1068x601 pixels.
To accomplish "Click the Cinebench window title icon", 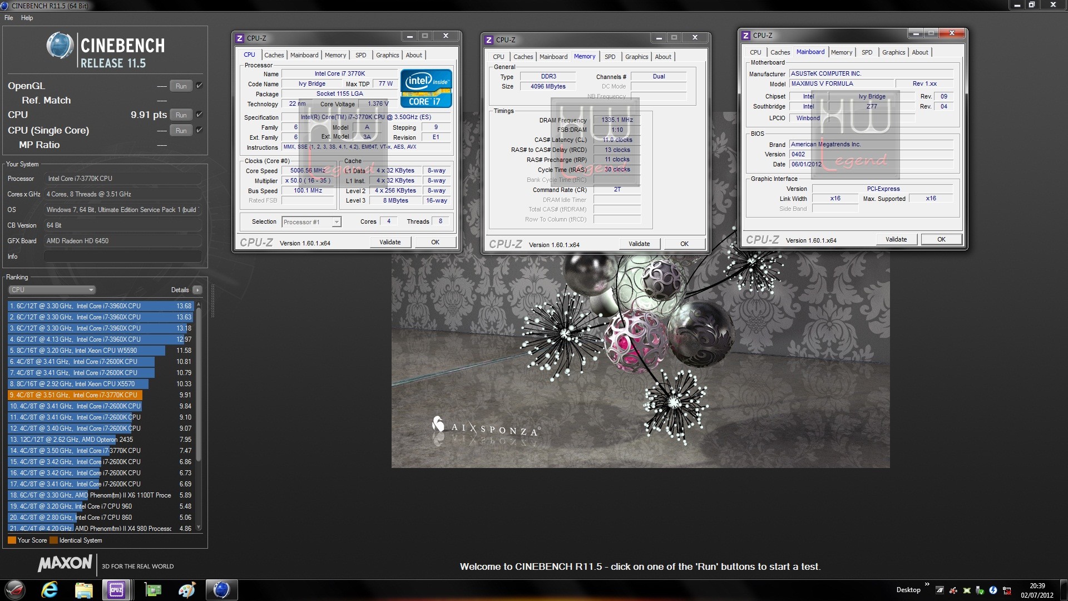I will point(4,6).
